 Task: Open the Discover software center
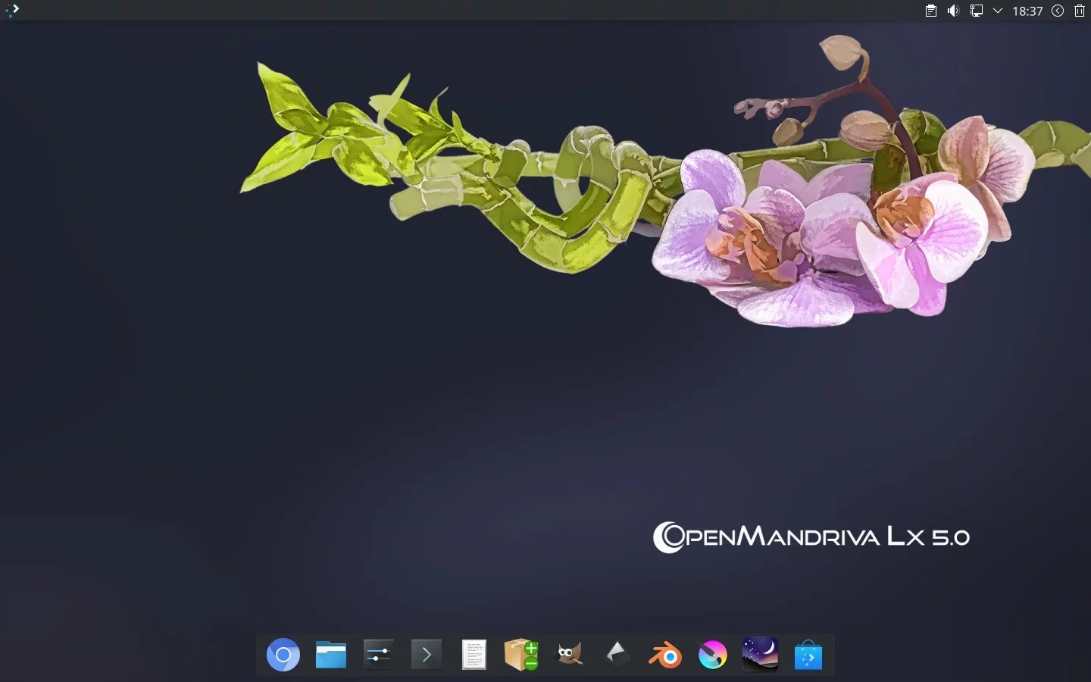[808, 654]
